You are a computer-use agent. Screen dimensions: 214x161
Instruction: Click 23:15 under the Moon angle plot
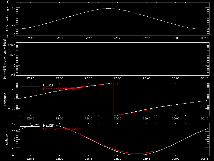tap(89, 78)
